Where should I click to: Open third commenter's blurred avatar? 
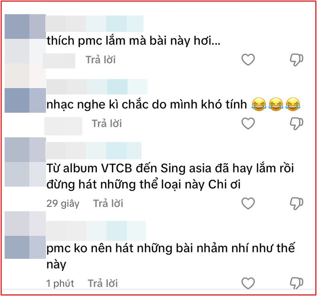[x=25, y=162]
